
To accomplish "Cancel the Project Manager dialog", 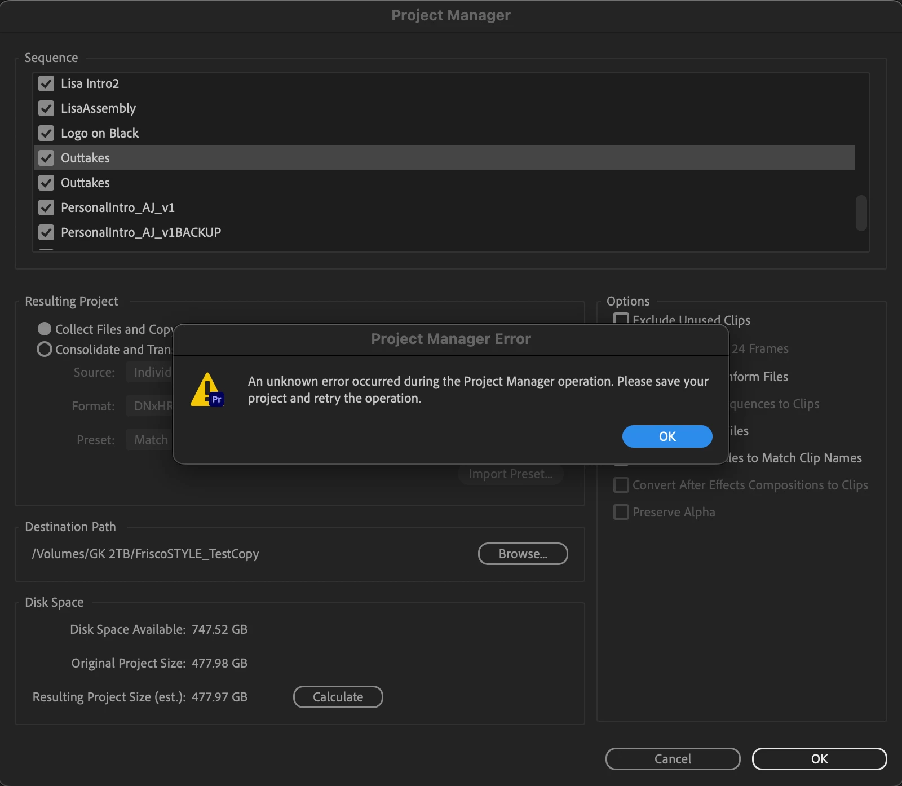I will [673, 759].
